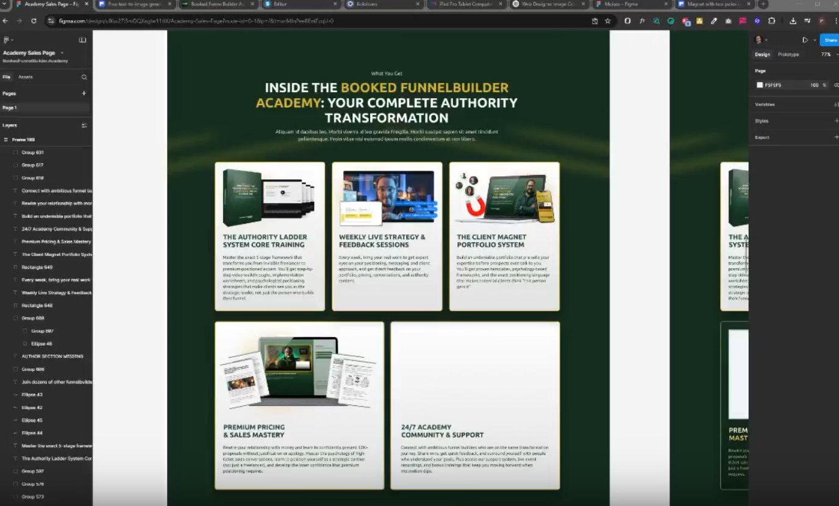Open the browser Downloads icon
The image size is (839, 506).
(793, 21)
